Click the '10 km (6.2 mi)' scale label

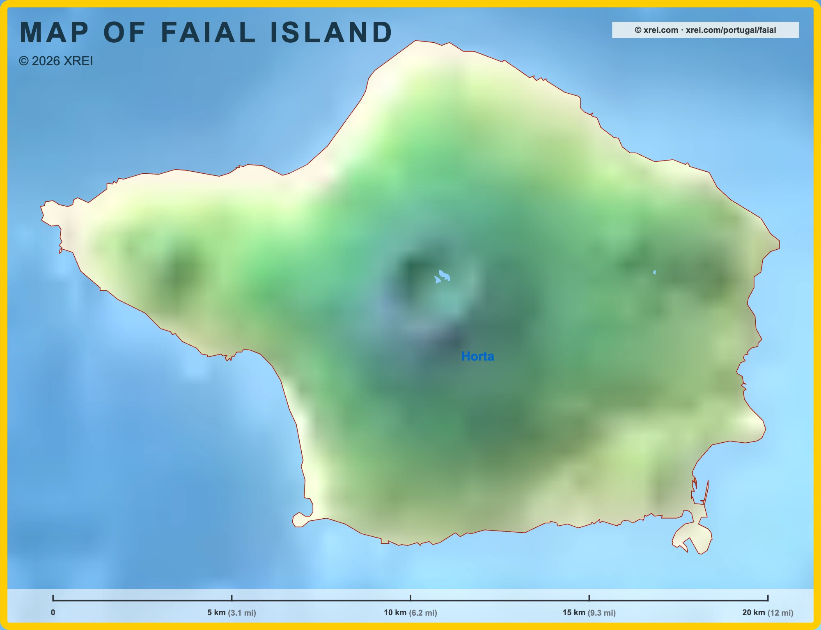410,612
